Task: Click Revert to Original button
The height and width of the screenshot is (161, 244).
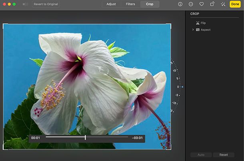Action: tap(46, 4)
